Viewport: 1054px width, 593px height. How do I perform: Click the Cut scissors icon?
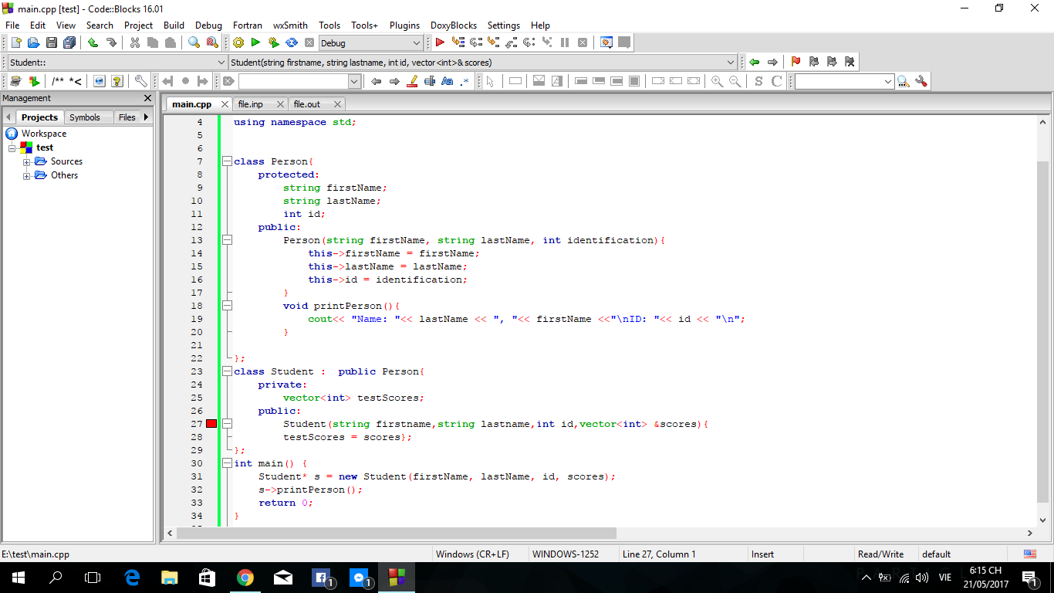pyautogui.click(x=134, y=43)
